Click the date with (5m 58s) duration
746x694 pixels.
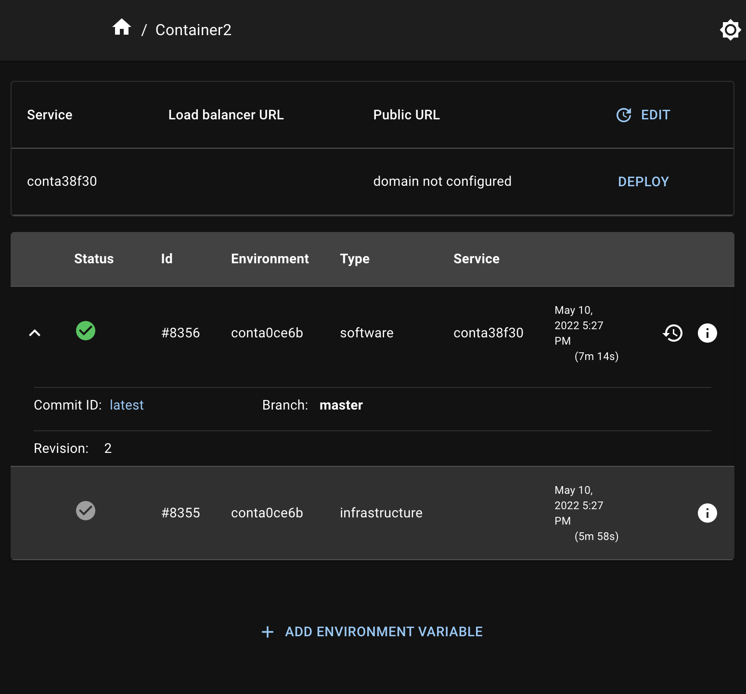[x=587, y=513]
